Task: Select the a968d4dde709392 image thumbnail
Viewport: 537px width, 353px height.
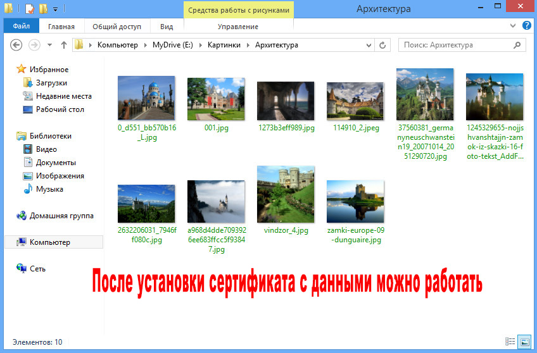Action: (x=216, y=201)
